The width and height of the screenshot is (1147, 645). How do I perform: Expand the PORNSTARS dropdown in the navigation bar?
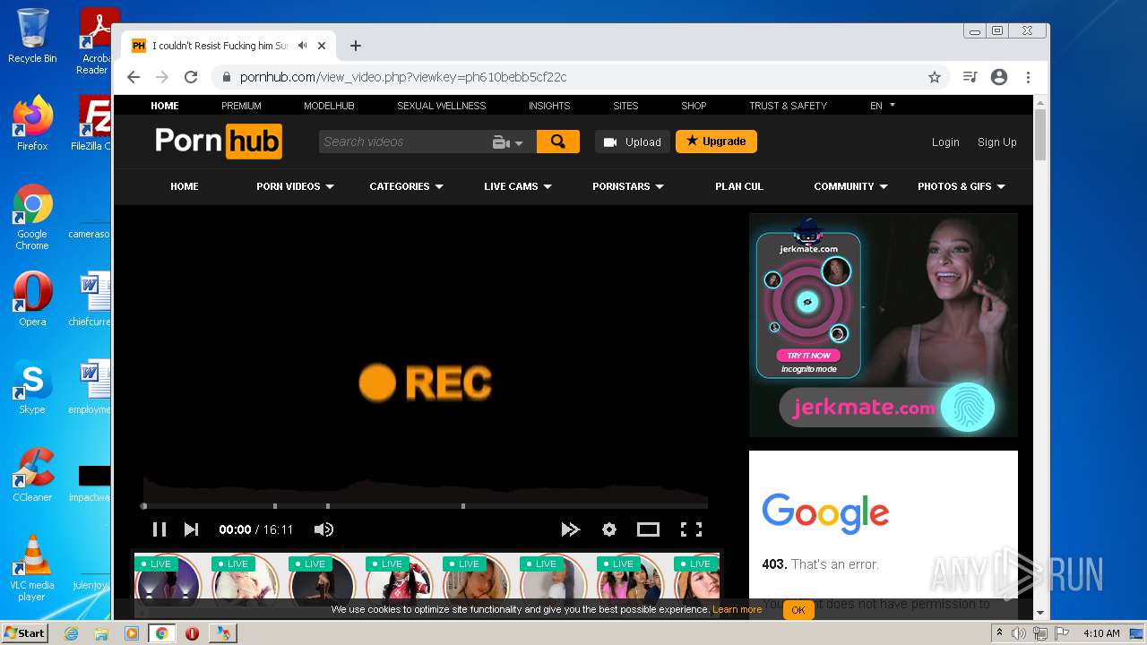tap(627, 186)
